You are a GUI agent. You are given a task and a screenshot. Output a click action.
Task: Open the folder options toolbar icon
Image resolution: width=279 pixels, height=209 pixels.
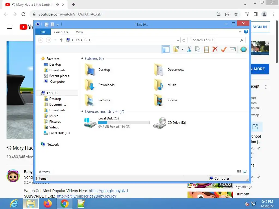click(176, 49)
